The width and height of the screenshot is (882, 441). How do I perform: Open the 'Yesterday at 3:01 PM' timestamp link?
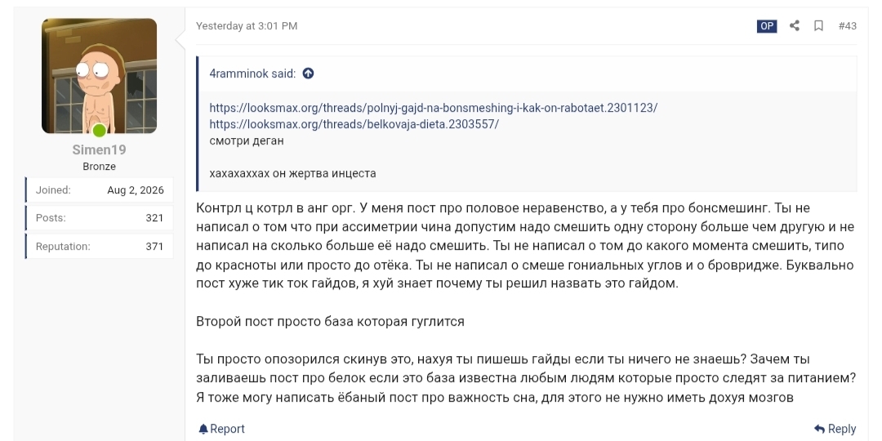click(247, 26)
